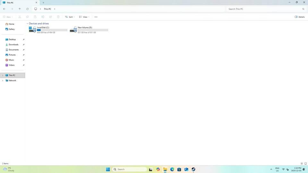Click chevron after This PC breadcrumb
This screenshot has width=308, height=173.
(x=55, y=9)
